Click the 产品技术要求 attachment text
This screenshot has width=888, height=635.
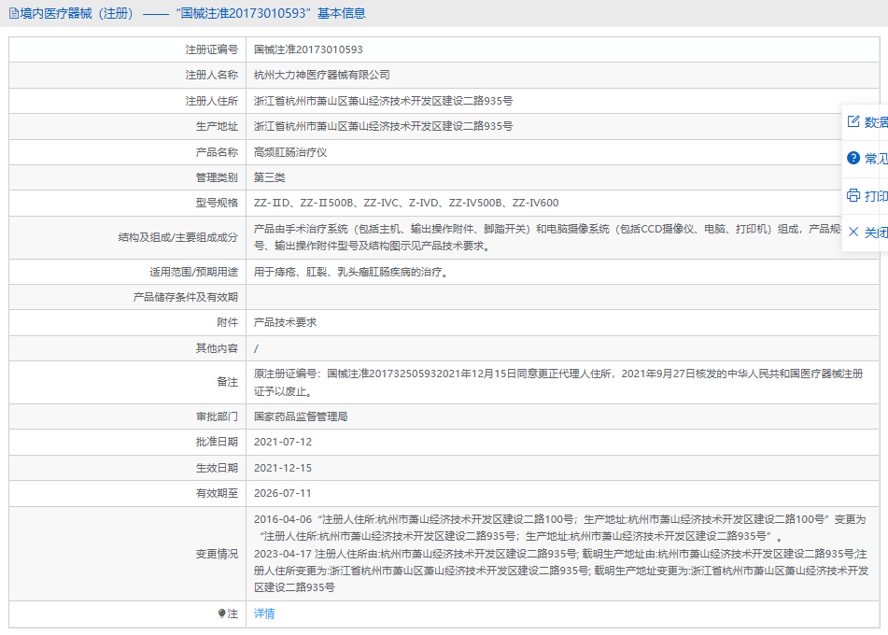(286, 322)
